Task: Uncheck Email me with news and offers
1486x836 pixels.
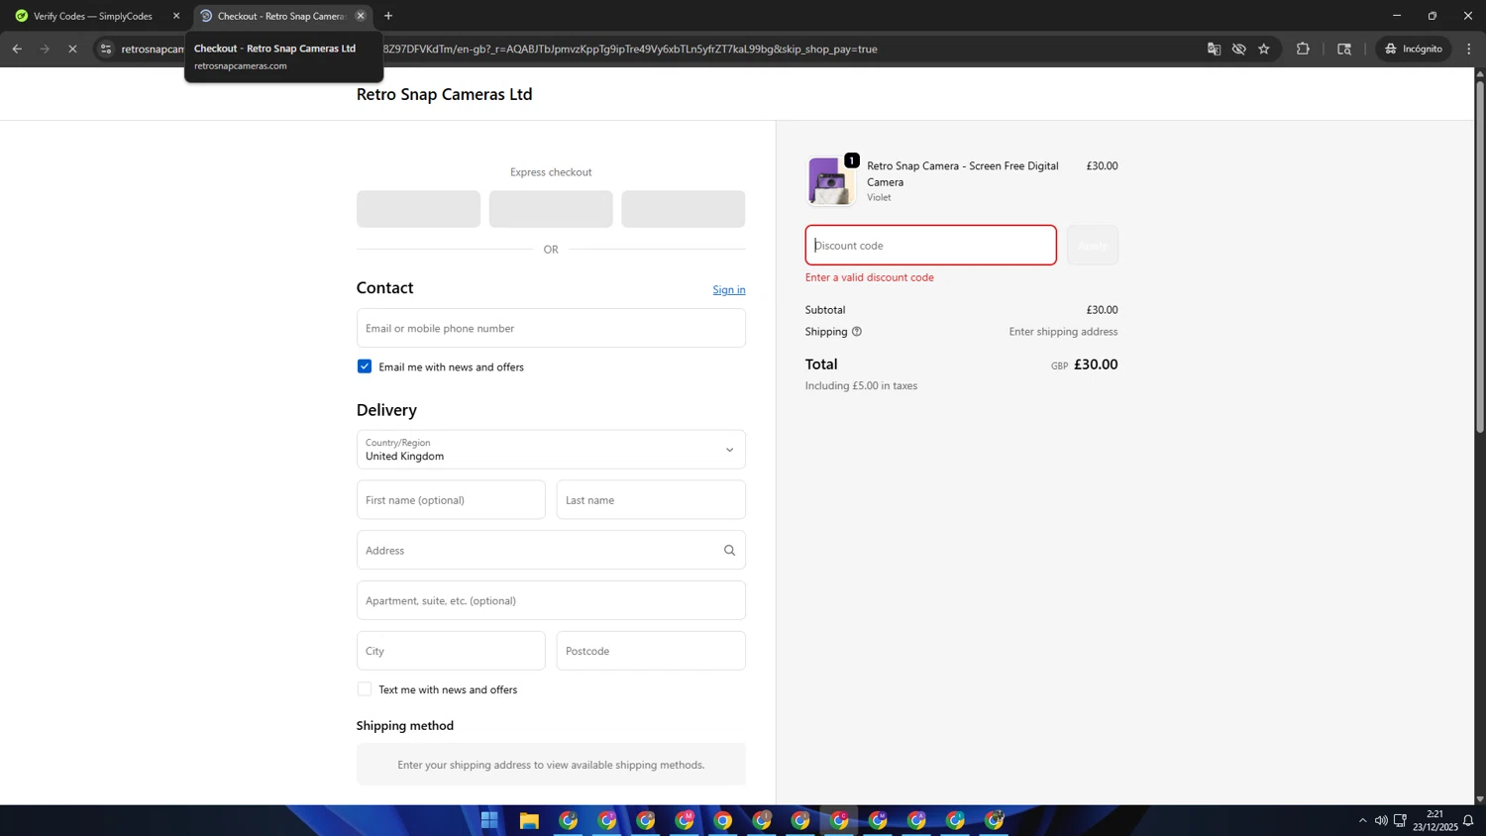Action: tap(365, 366)
